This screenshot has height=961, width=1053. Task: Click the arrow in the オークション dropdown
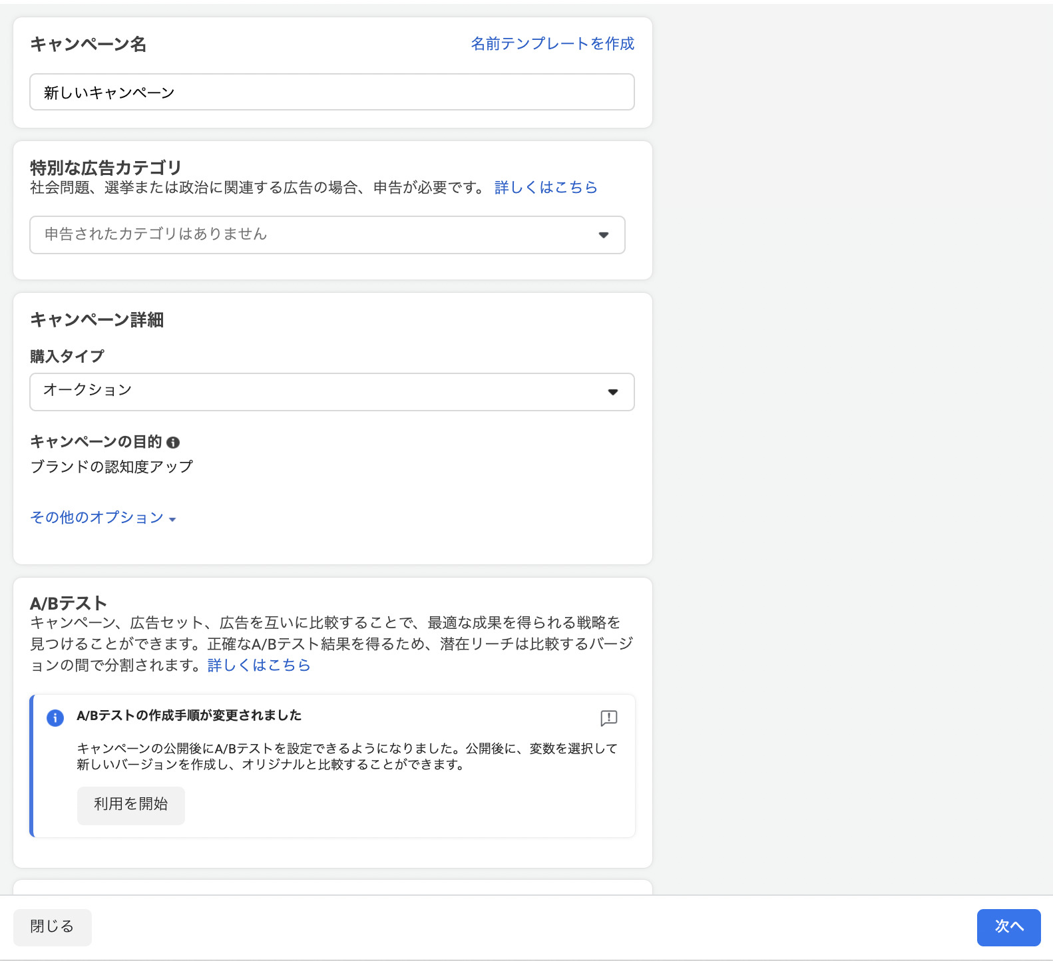(x=613, y=392)
